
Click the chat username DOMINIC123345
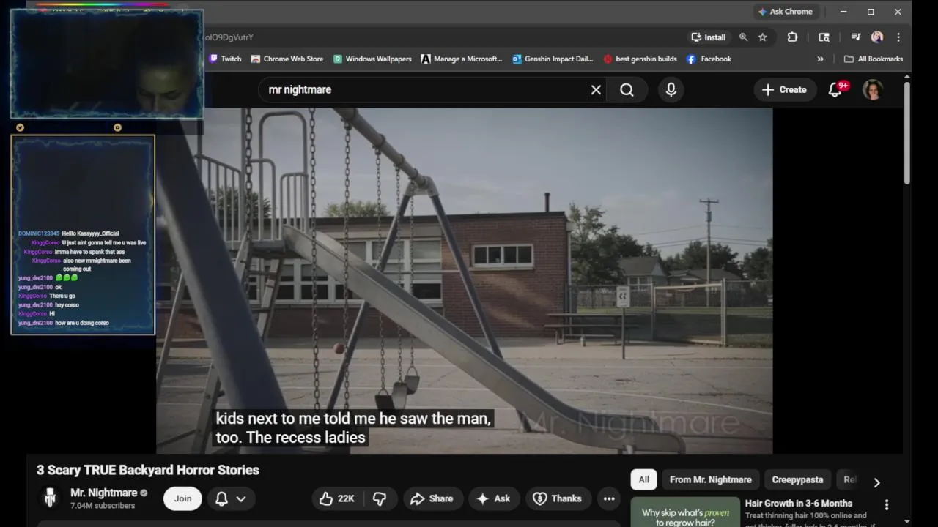pyautogui.click(x=39, y=233)
